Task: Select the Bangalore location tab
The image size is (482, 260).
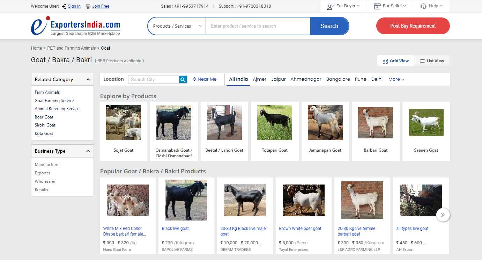Action: pyautogui.click(x=338, y=79)
